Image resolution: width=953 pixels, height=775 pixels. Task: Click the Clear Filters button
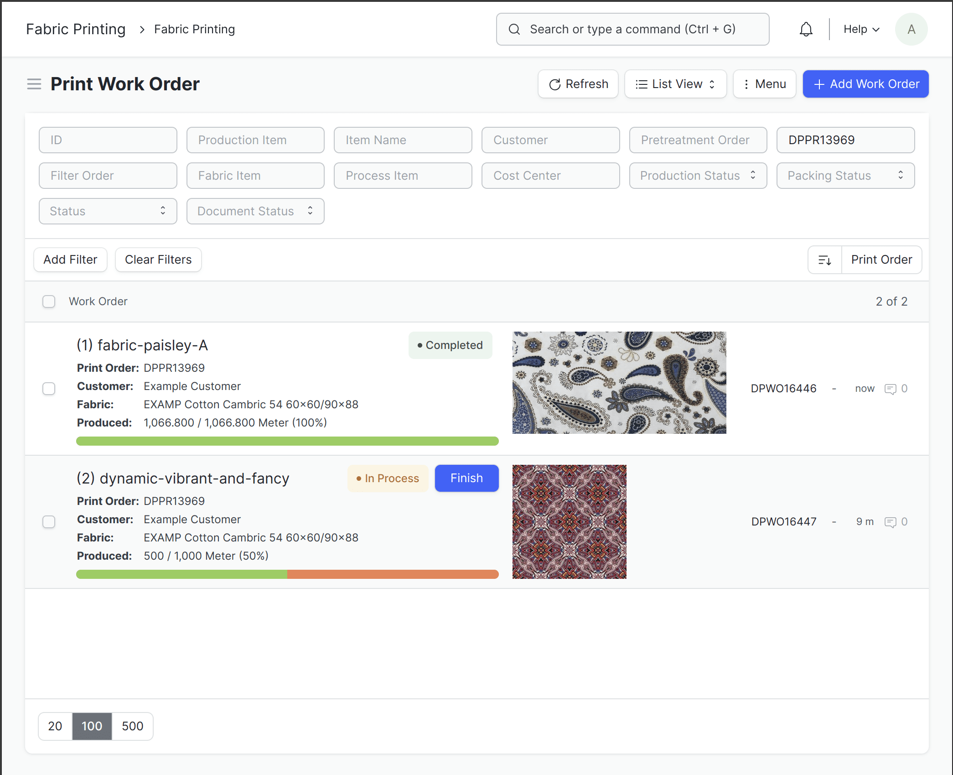[x=157, y=260]
